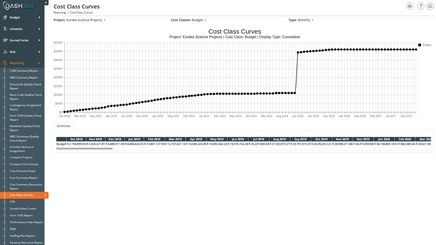Expand the Budget menu chevron
The width and height of the screenshot is (436, 245).
pos(39,17)
